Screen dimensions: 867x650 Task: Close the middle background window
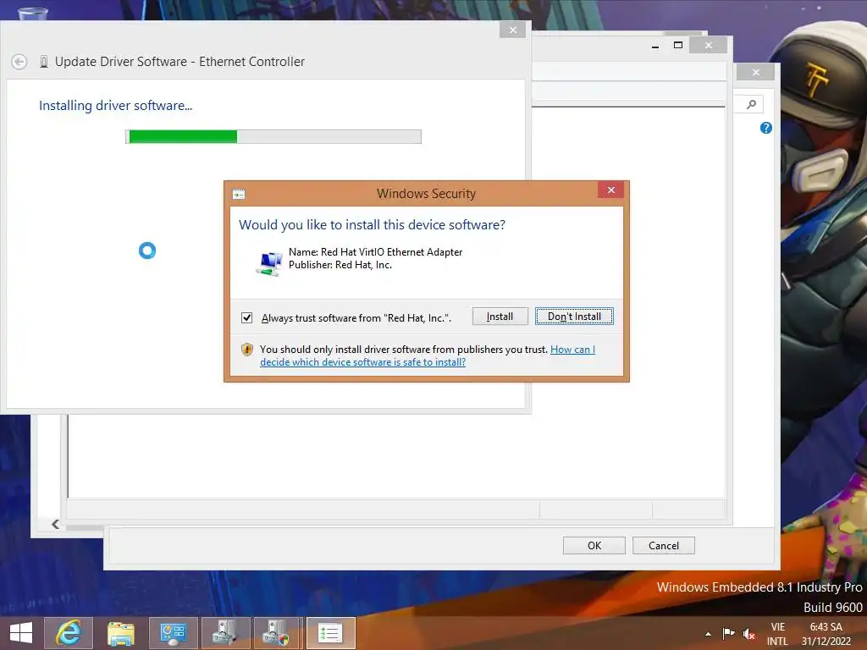click(x=709, y=46)
